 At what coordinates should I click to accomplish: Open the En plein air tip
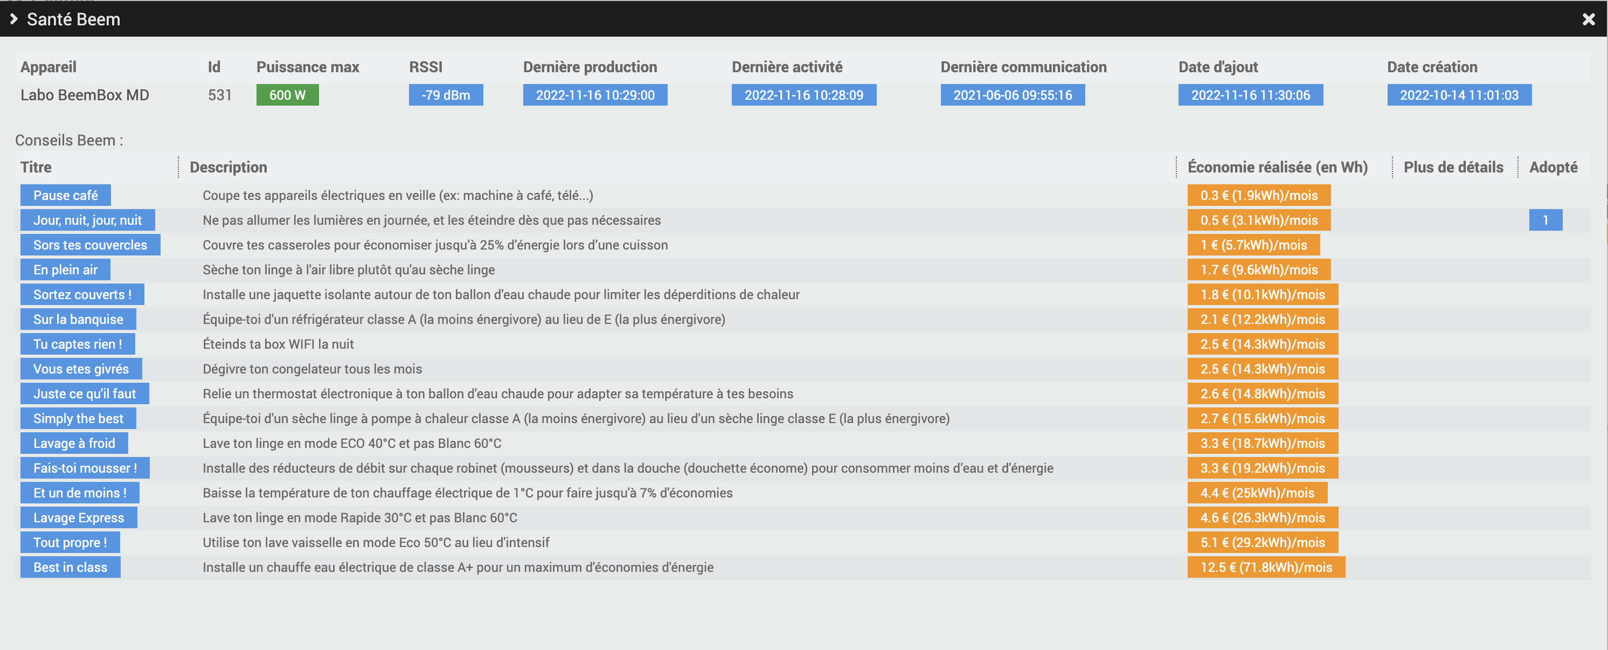tap(66, 269)
